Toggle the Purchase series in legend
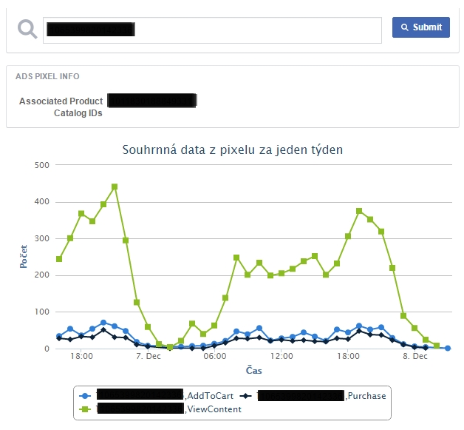The width and height of the screenshot is (464, 430). (x=313, y=396)
